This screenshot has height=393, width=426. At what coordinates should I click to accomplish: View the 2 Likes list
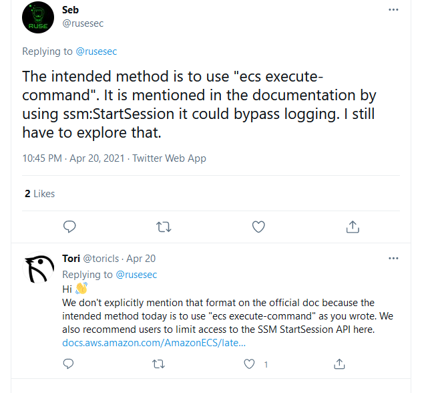point(39,194)
